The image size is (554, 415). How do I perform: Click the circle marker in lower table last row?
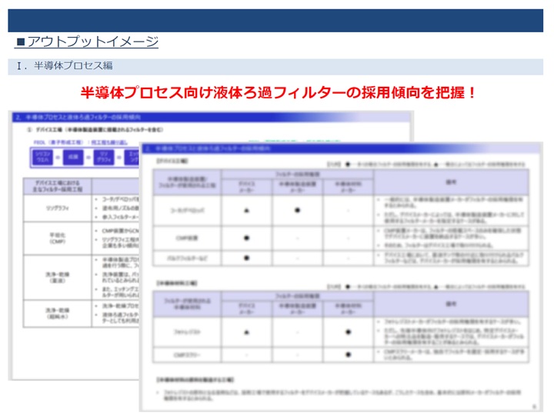point(349,354)
